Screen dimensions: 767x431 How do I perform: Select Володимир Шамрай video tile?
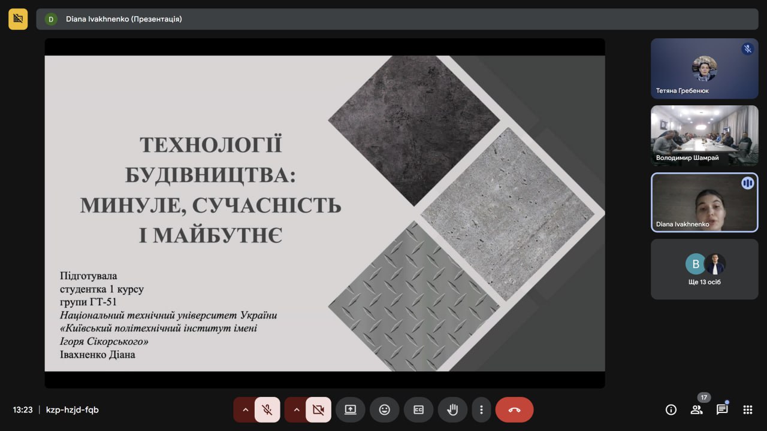(705, 135)
